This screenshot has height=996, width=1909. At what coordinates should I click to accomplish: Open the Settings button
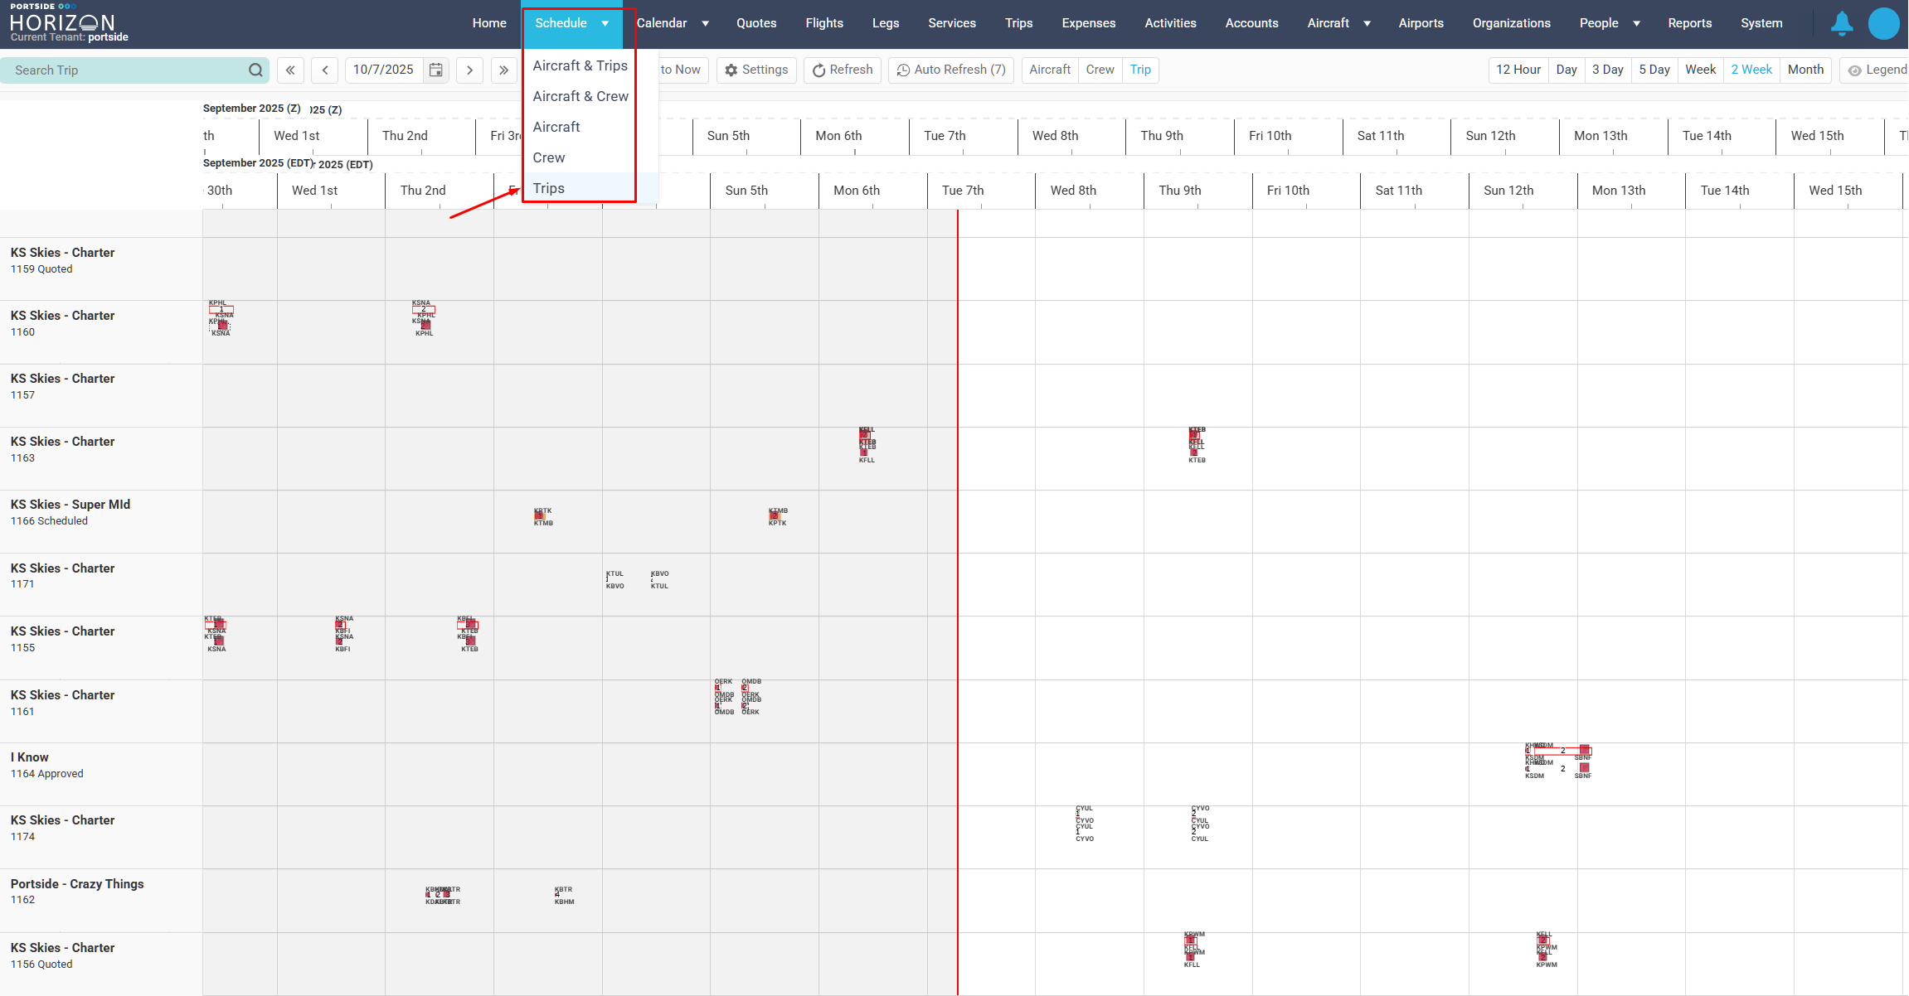pyautogui.click(x=755, y=70)
